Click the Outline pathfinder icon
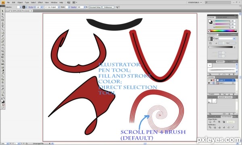Screen dimensions: 242x145 pyautogui.click(x=228, y=127)
